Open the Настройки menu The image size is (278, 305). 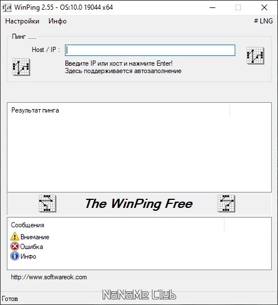click(x=22, y=21)
